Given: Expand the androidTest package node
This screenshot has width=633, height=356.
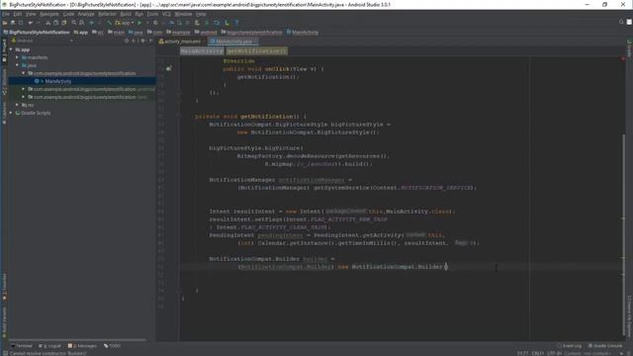Looking at the screenshot, I should point(23,89).
